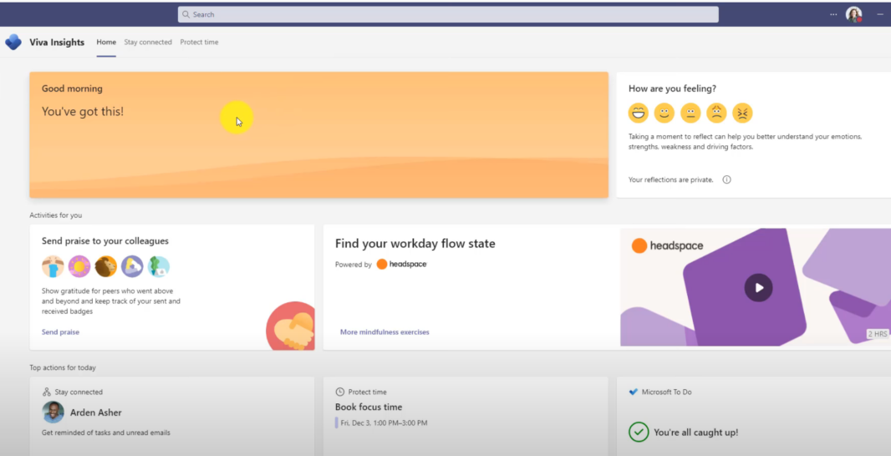Switch to the Stay connected tab
Image resolution: width=891 pixels, height=456 pixels.
[148, 42]
